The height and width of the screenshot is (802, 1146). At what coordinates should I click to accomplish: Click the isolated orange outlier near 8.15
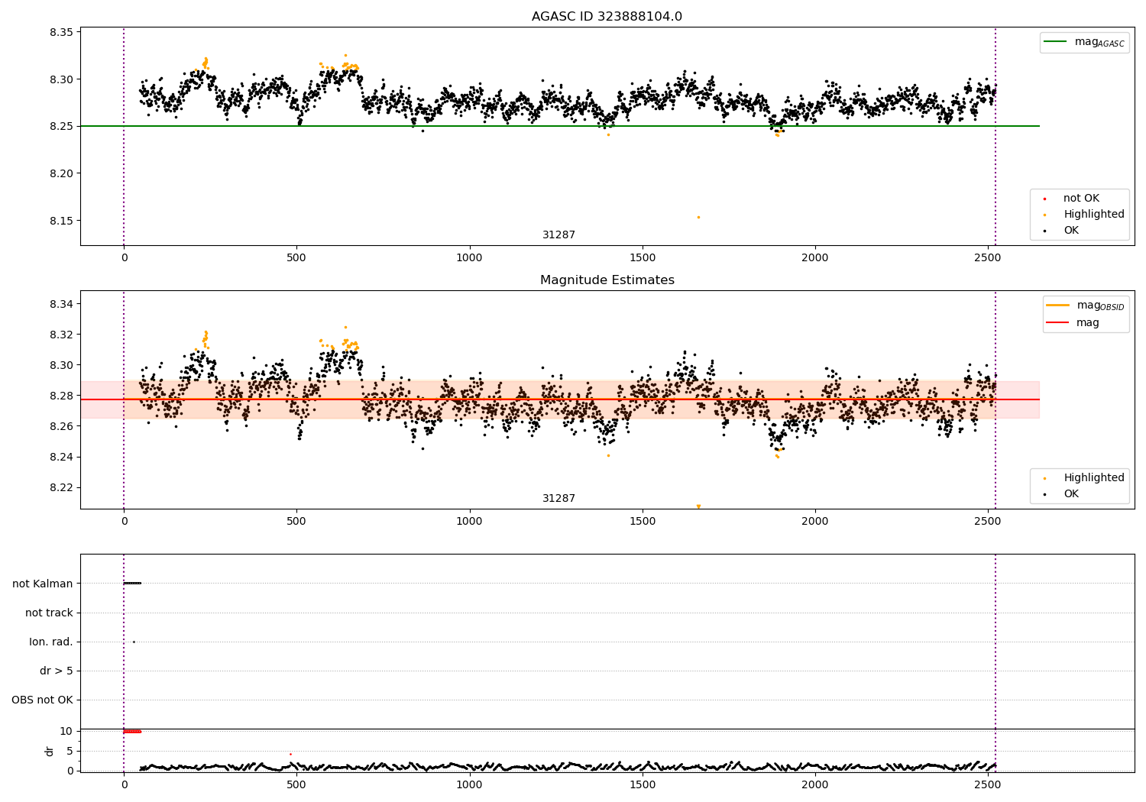(x=698, y=217)
